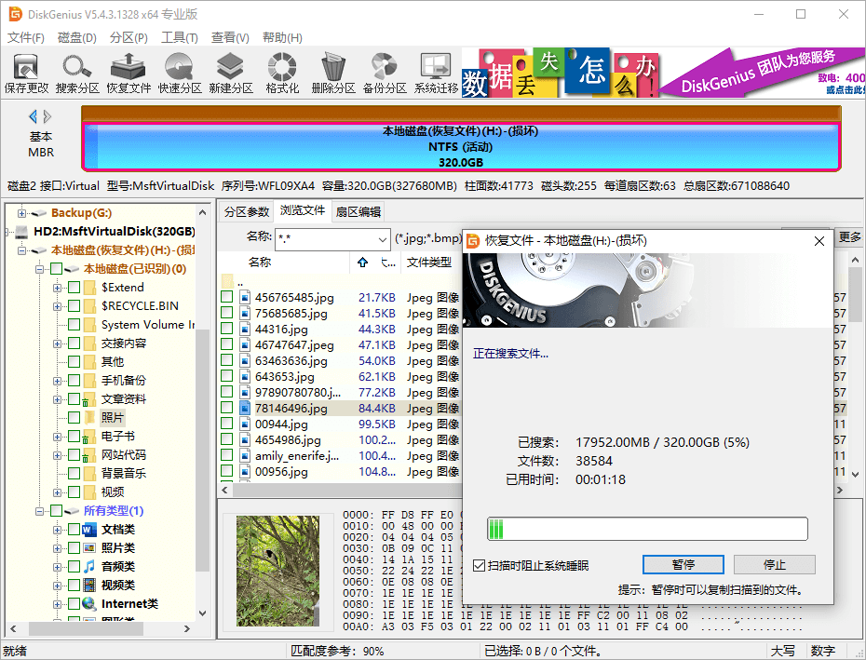
Task: Expand the 文档类 tree node
Action: (57, 531)
